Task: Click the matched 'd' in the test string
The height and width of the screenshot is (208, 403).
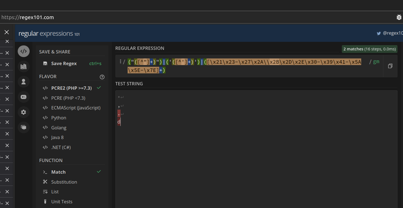Action: pyautogui.click(x=119, y=122)
